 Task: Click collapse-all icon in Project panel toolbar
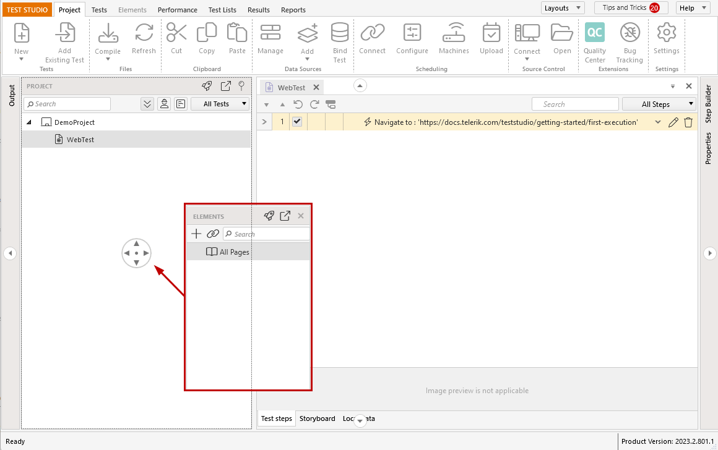(147, 104)
